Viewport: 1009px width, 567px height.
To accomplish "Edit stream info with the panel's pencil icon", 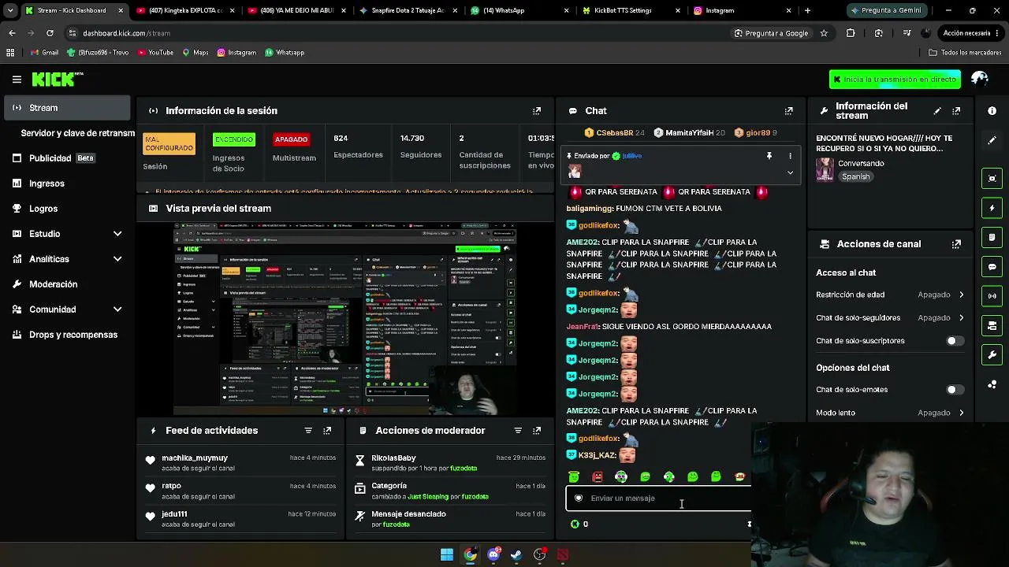I will tap(937, 111).
